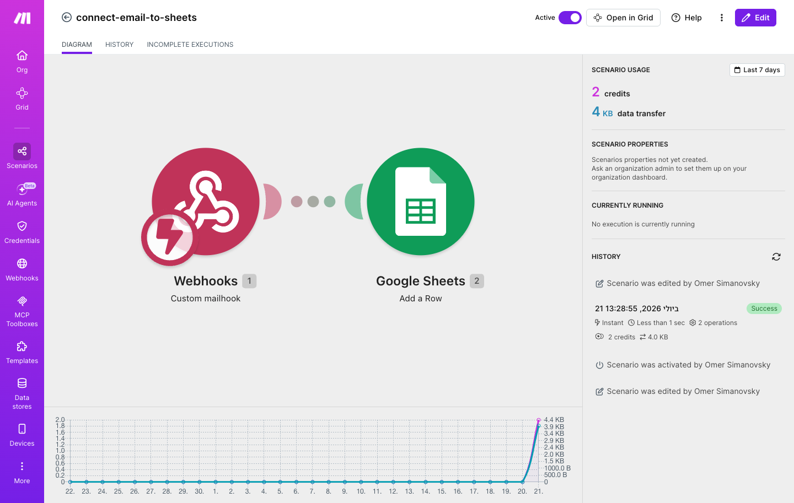The height and width of the screenshot is (503, 794).
Task: Switch to the History tab
Action: [x=119, y=45]
